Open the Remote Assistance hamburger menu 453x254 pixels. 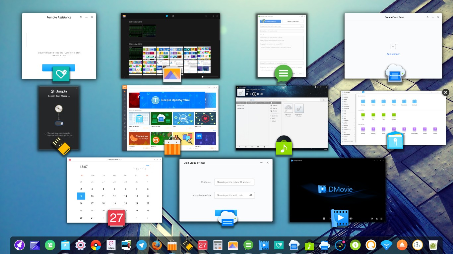(81, 17)
